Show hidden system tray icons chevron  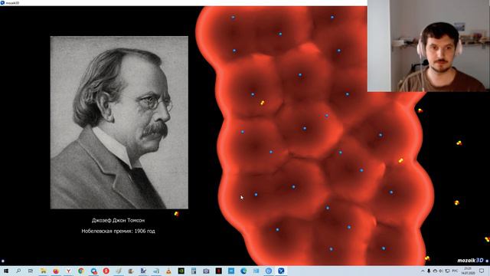pyautogui.click(x=423, y=271)
